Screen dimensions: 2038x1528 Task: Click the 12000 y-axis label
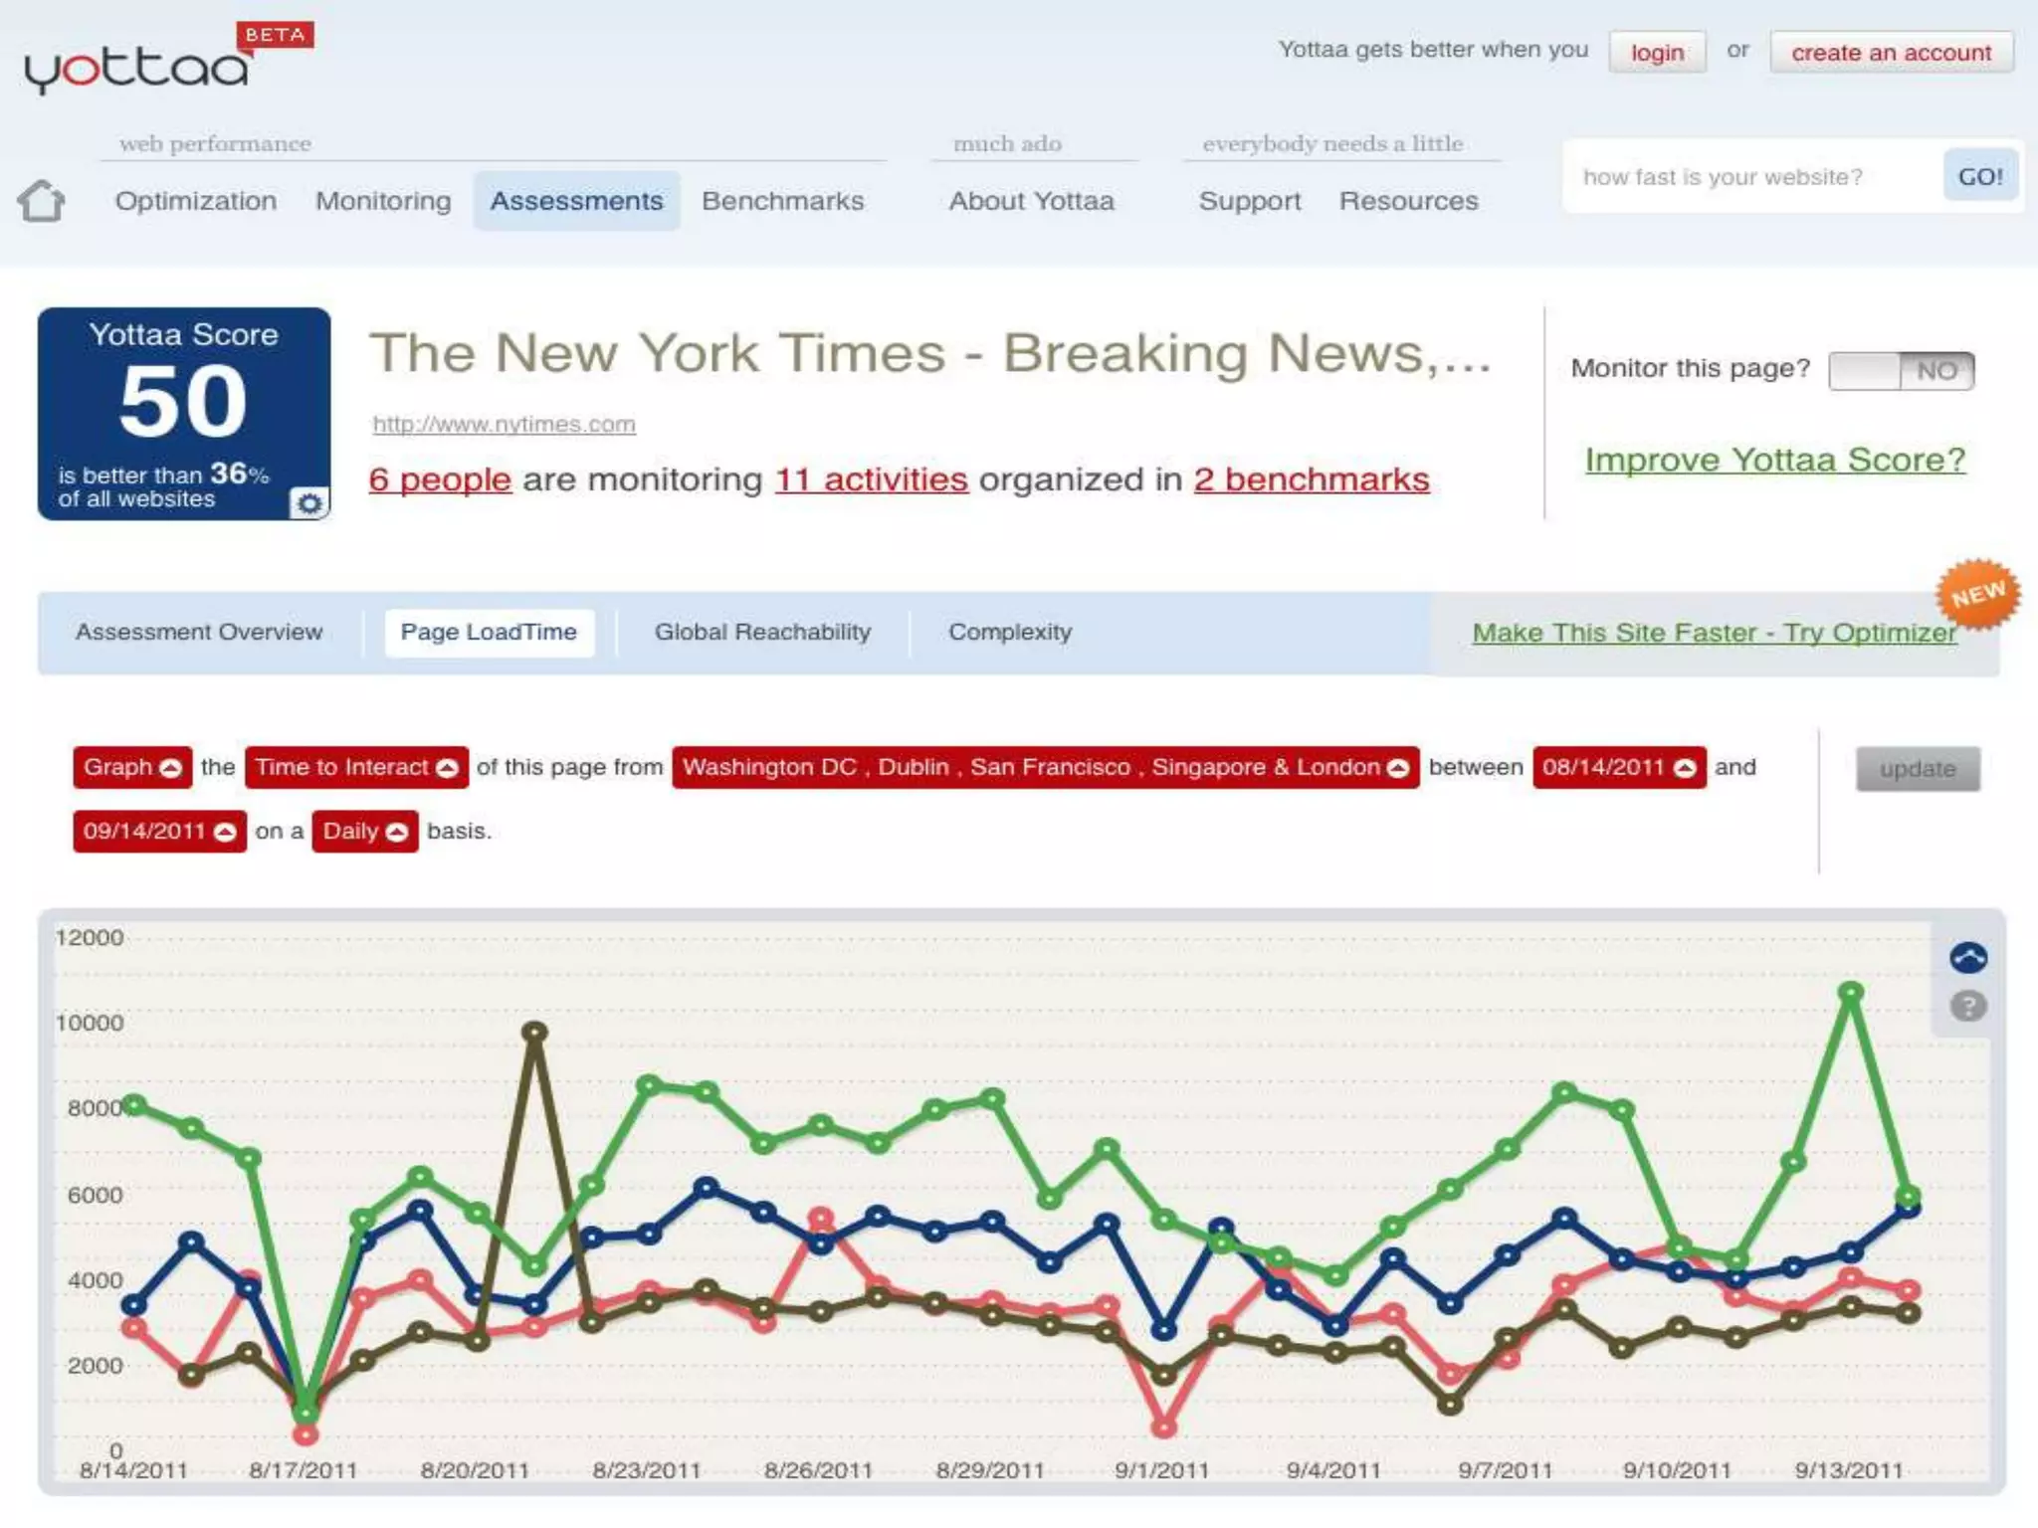click(90, 938)
